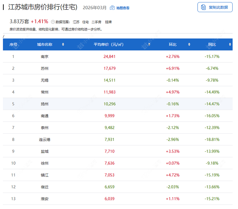Select the city 徐州 in row 10
238x209 pixels.
click(45, 163)
